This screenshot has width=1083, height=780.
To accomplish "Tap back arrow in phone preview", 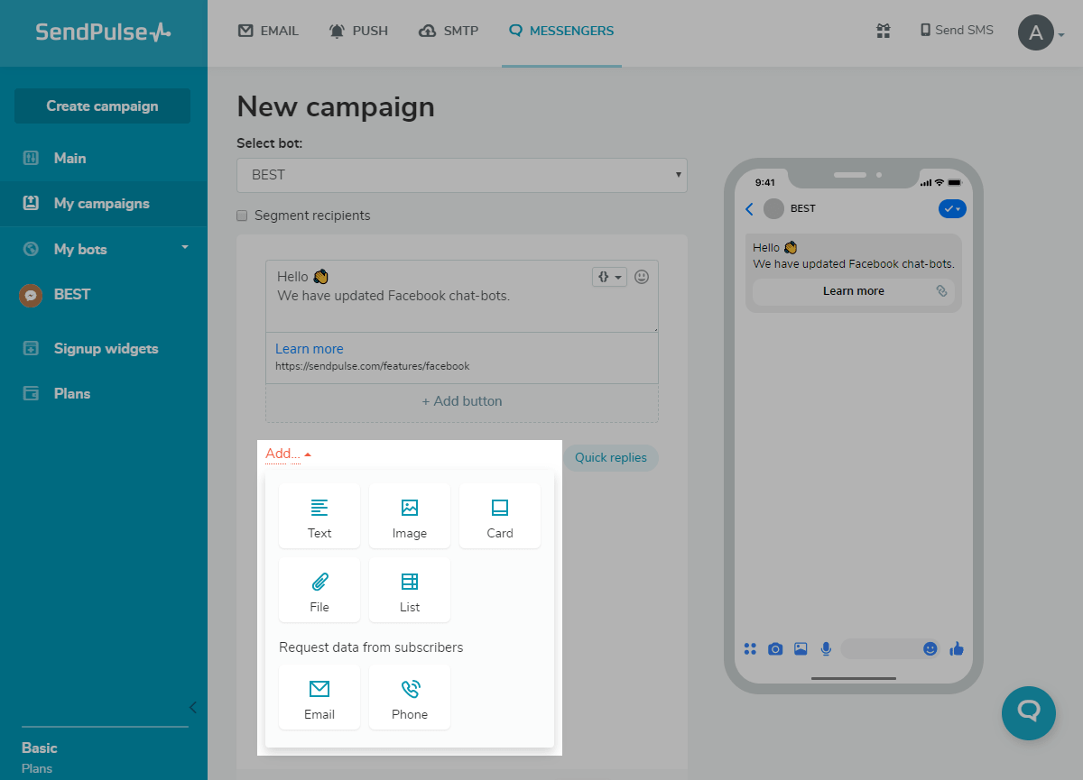I will pos(749,209).
